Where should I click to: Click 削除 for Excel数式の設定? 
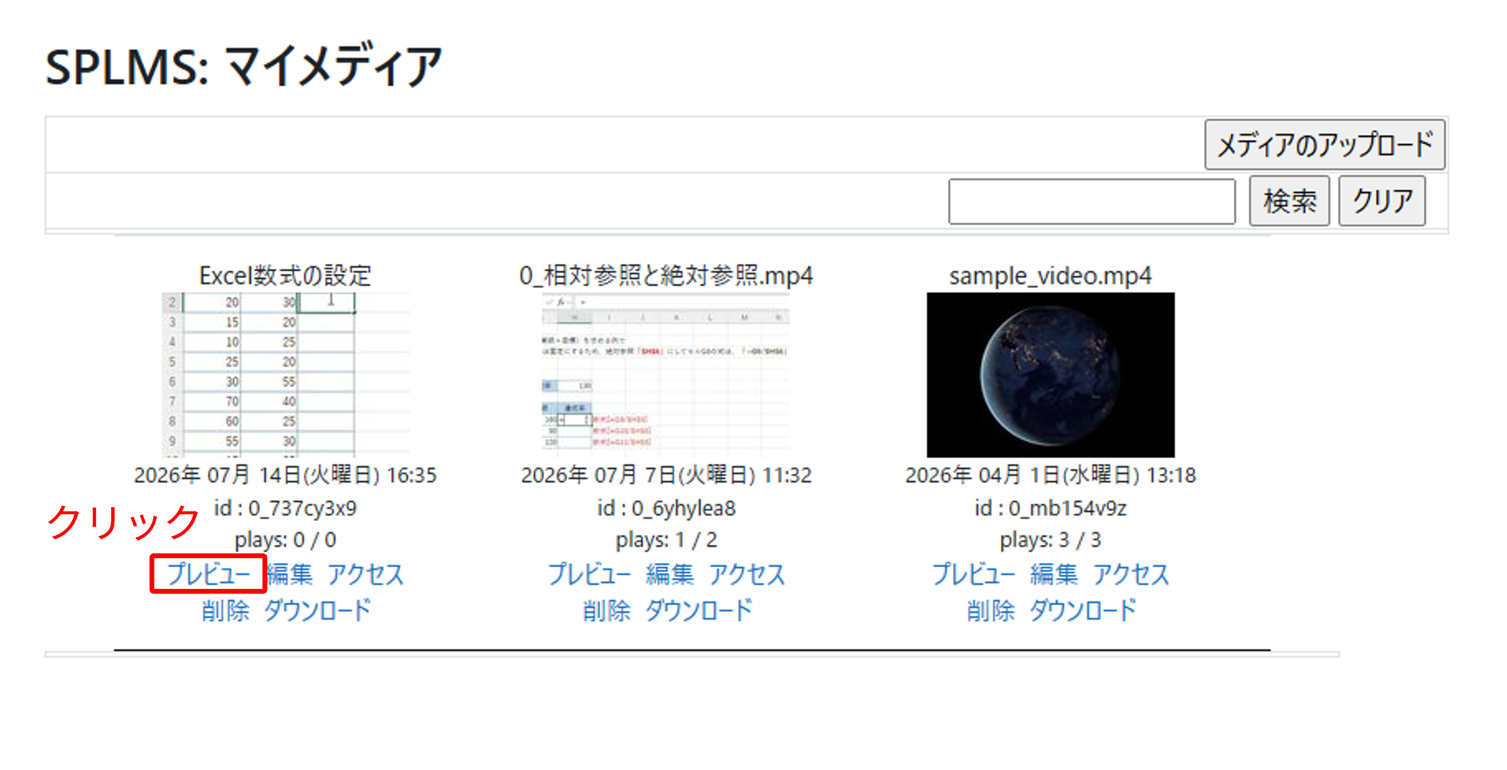[225, 611]
